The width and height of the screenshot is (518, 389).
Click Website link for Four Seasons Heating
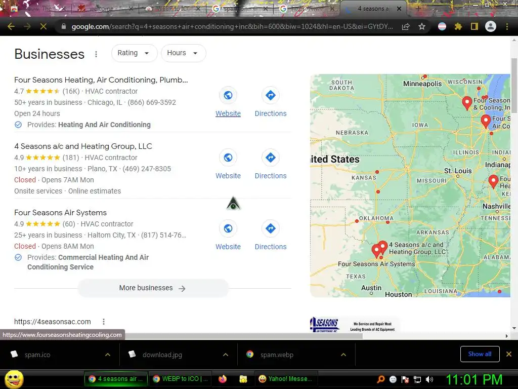pos(228,113)
